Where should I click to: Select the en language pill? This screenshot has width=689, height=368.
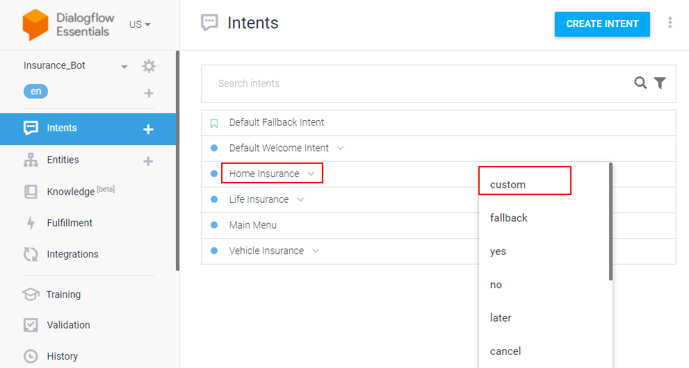pos(35,91)
